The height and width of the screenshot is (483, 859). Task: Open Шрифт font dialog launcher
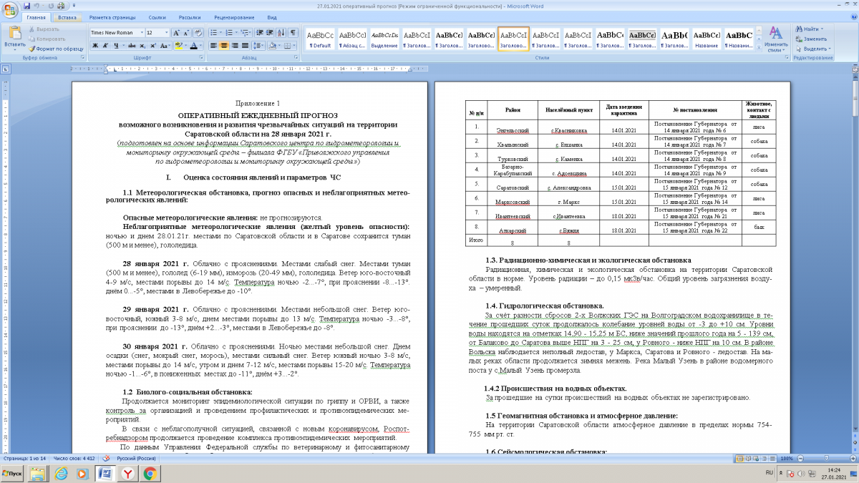tap(202, 57)
